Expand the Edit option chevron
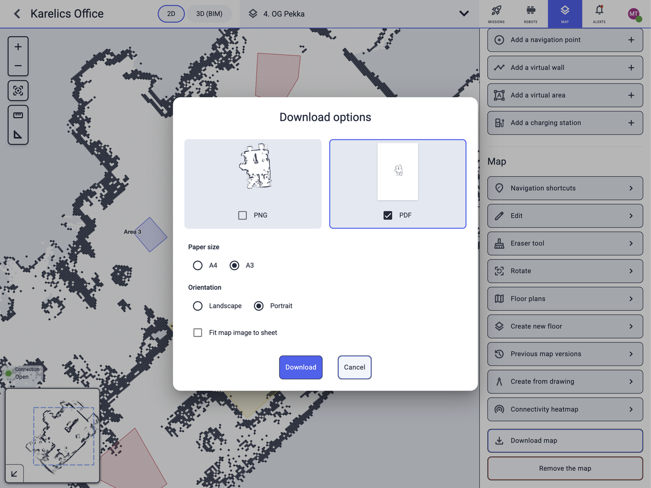651x488 pixels. pos(631,216)
